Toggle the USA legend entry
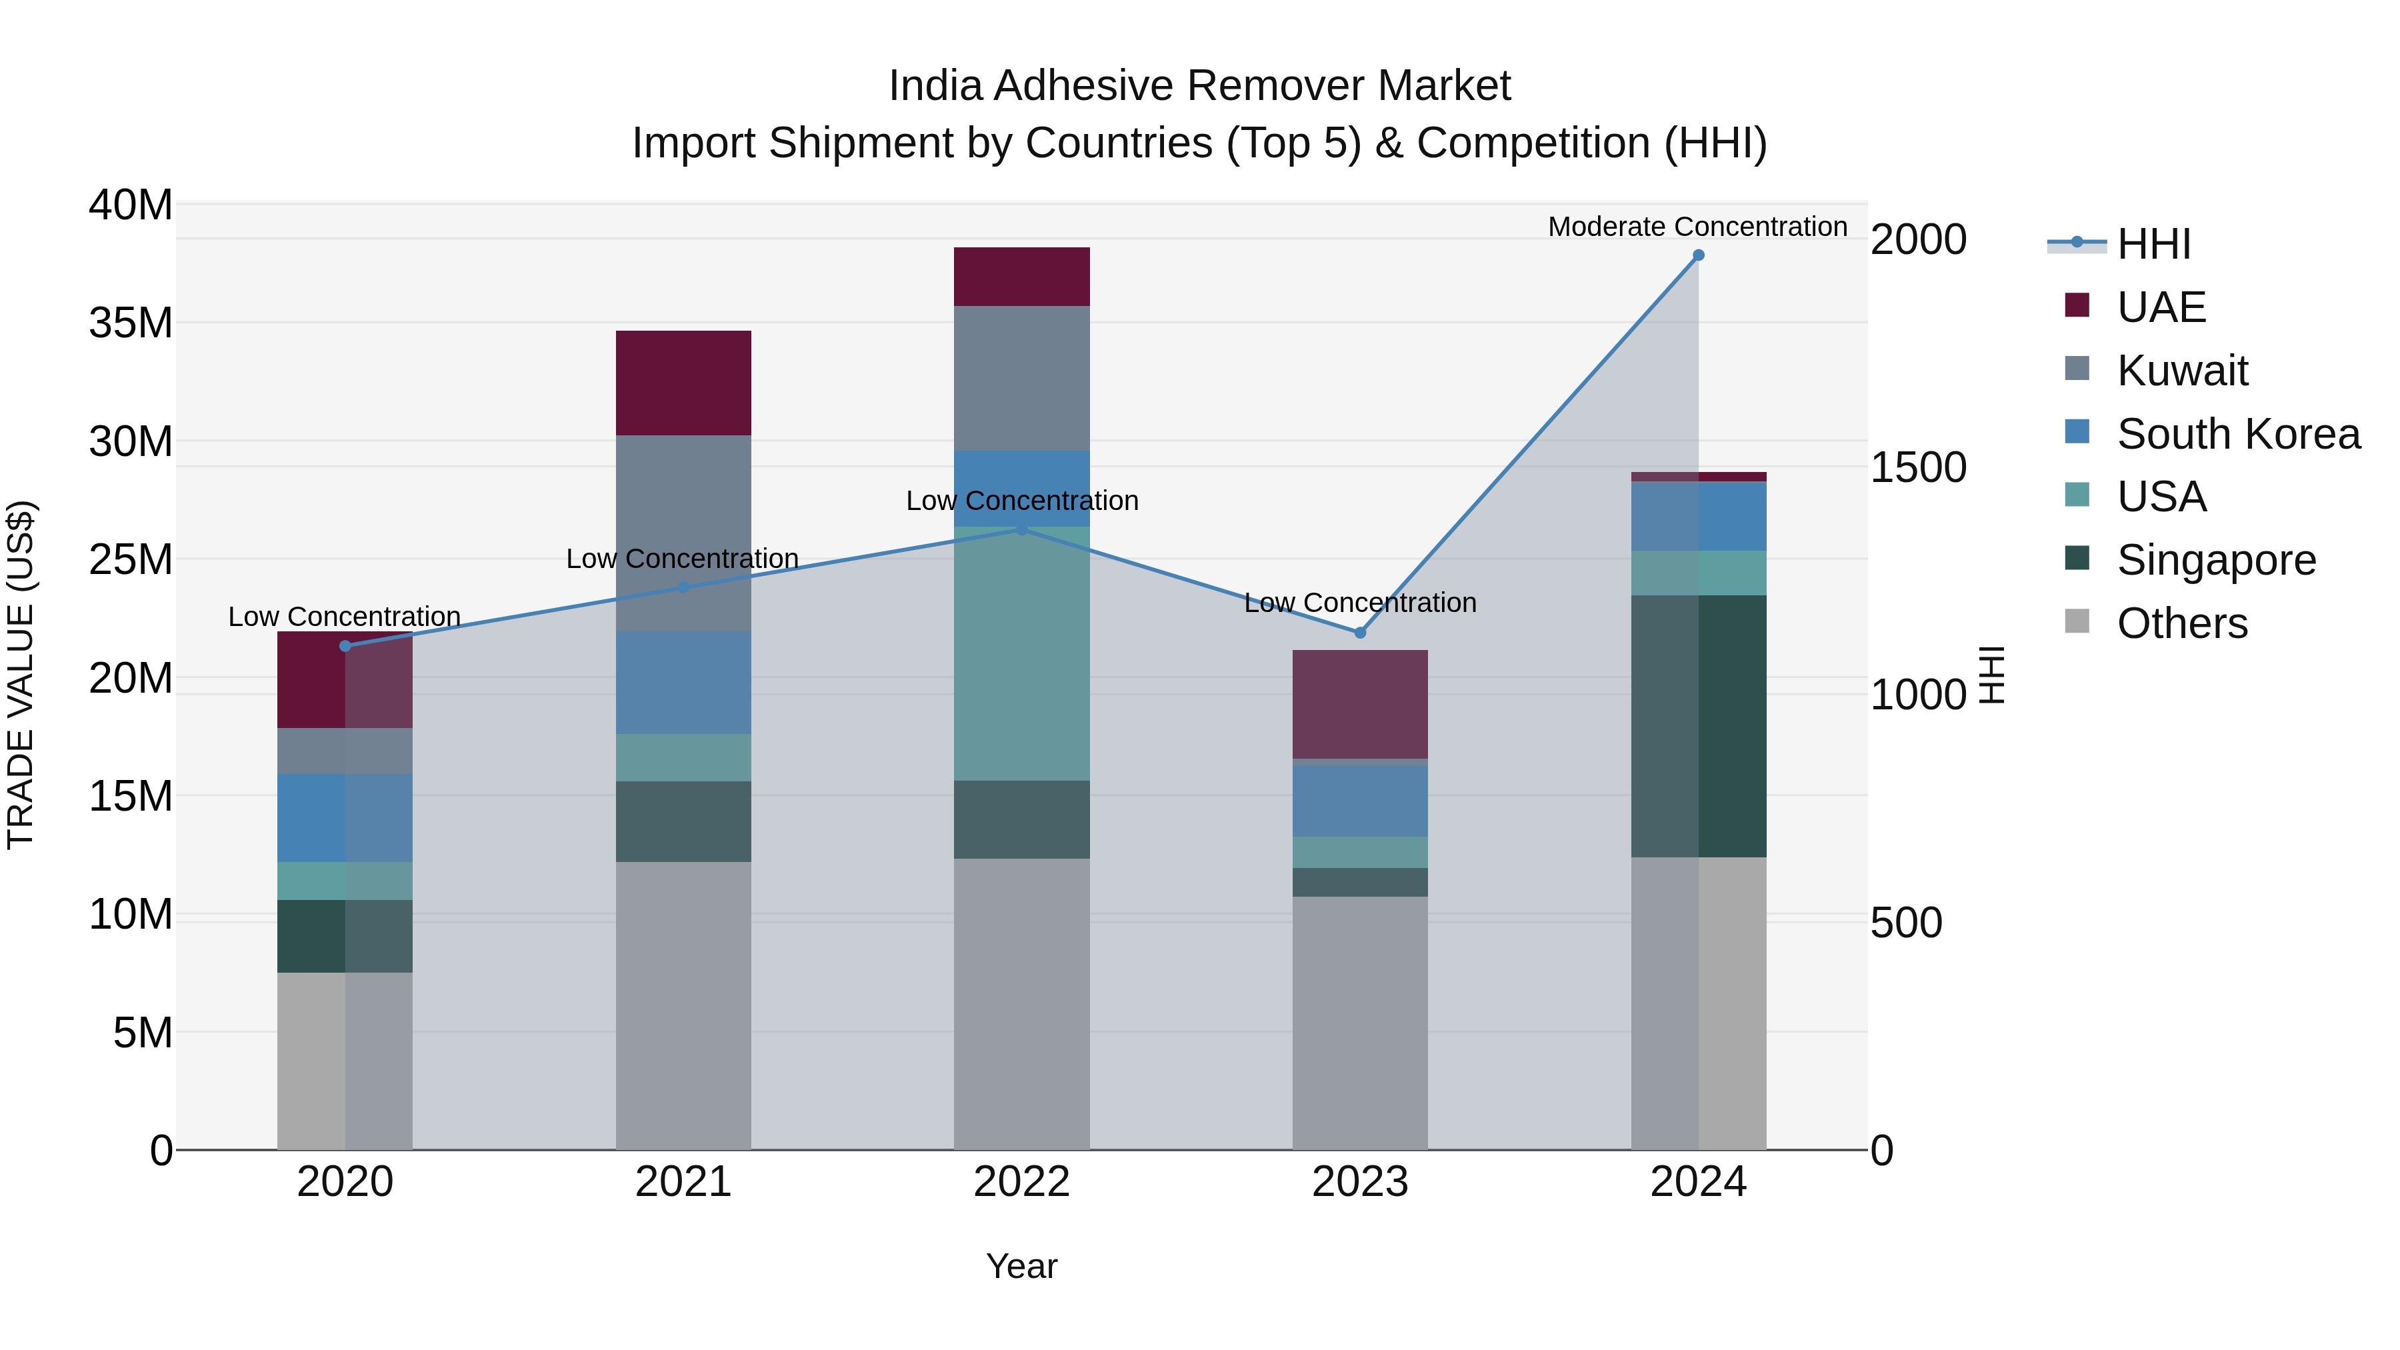2400x1350 pixels. (x=2135, y=495)
